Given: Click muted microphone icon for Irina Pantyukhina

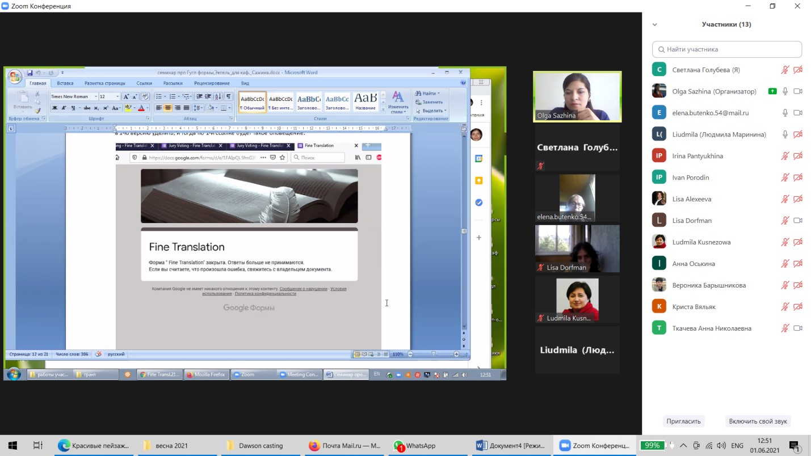Looking at the screenshot, I should [x=785, y=156].
